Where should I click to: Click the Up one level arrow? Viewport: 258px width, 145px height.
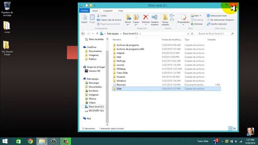(x=97, y=33)
